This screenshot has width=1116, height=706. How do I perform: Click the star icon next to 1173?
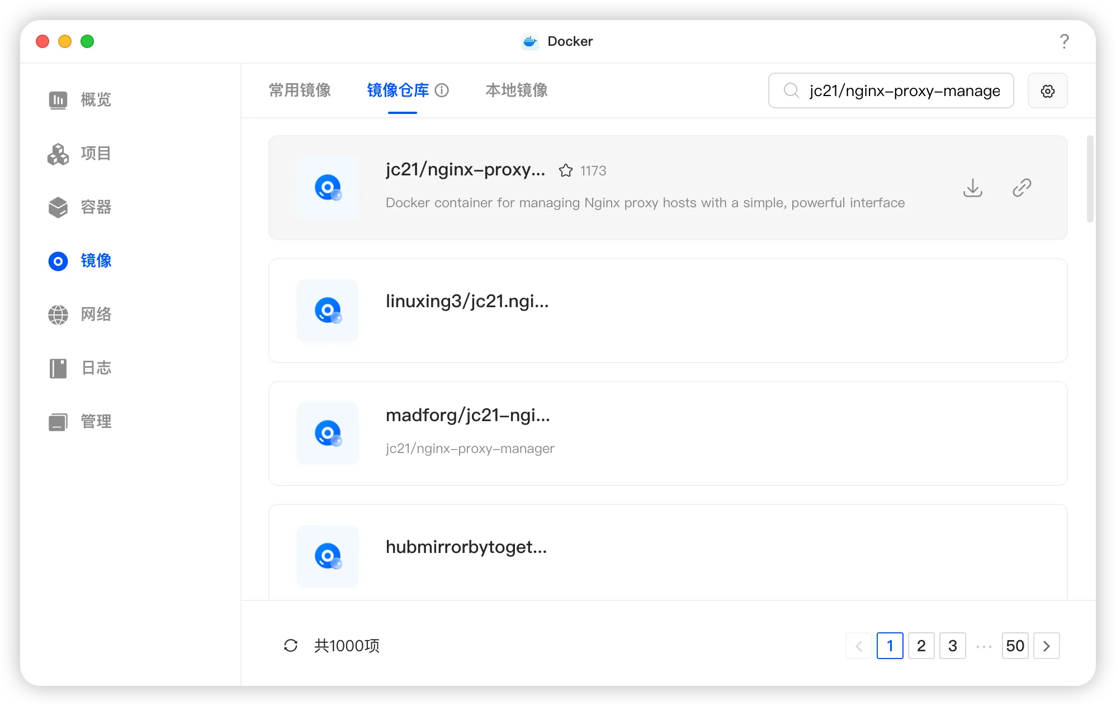pos(566,170)
